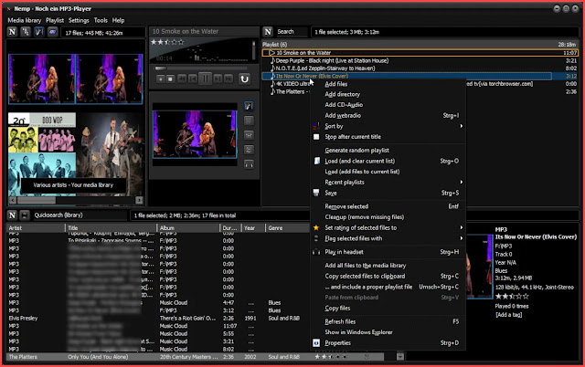Click the fast-forward button
This screenshot has width=585, height=367.
[x=229, y=79]
